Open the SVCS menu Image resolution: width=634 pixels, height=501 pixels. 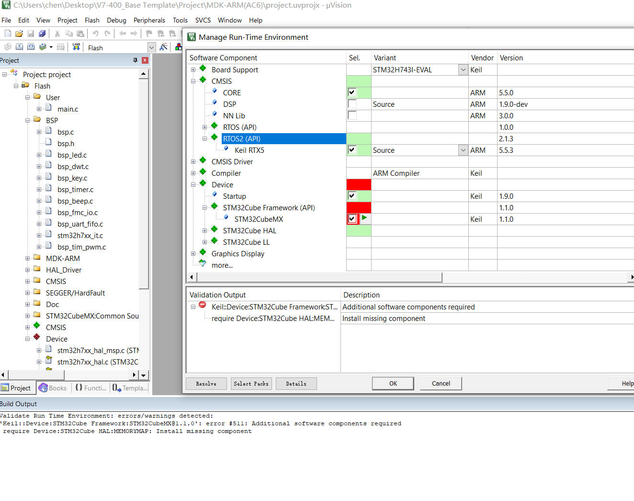(203, 20)
